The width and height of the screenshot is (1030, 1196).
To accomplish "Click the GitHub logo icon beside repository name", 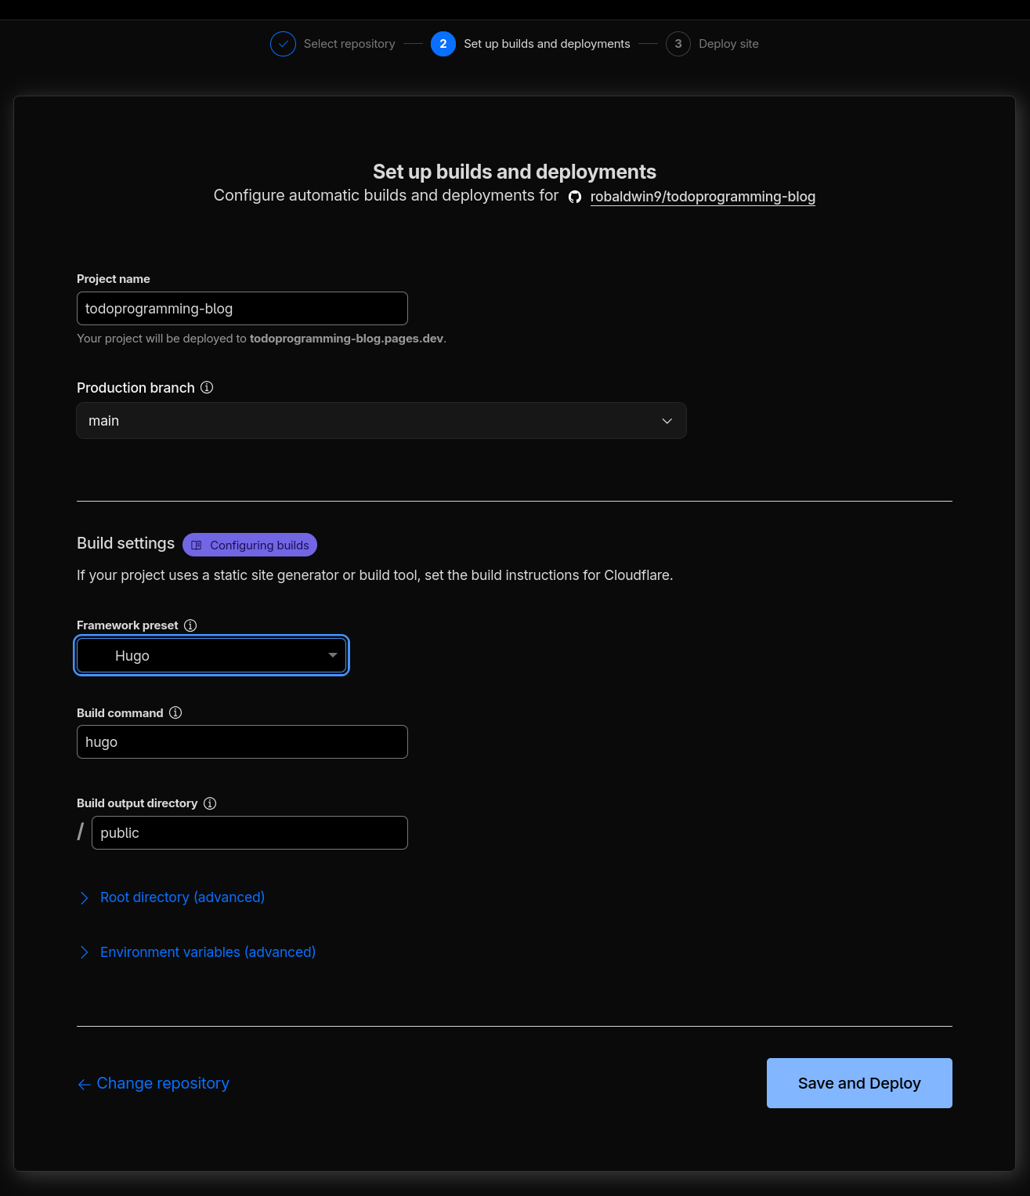I will coord(575,197).
